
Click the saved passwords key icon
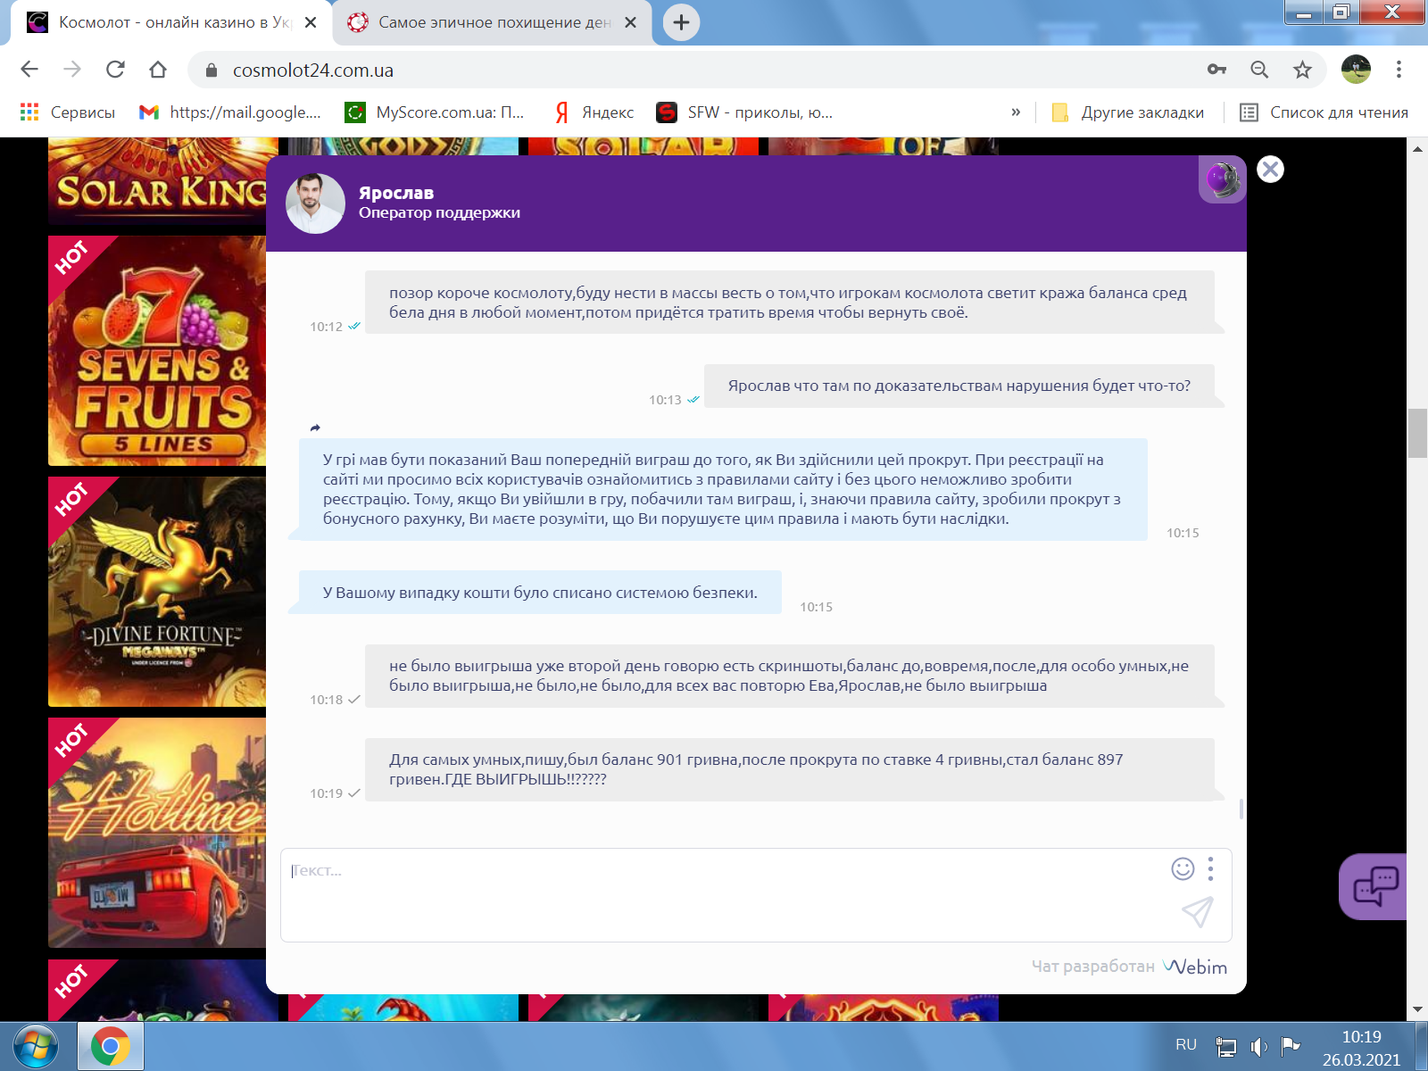click(x=1216, y=70)
